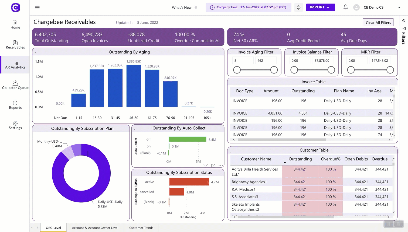Click Doc Type column header

pyautogui.click(x=245, y=91)
